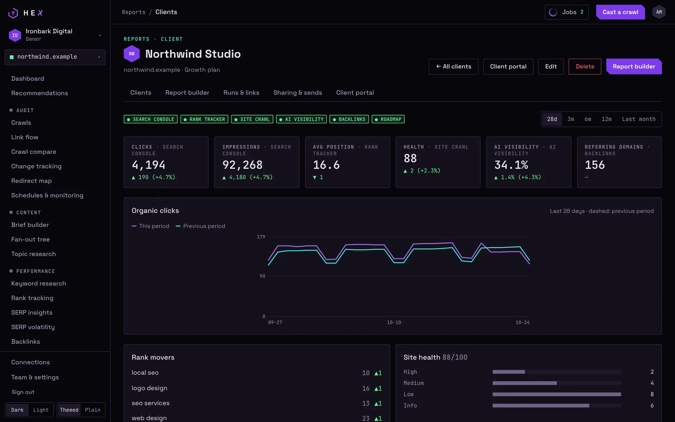The height and width of the screenshot is (422, 675).
Task: Open the Runs & links tab
Action: pos(241,93)
